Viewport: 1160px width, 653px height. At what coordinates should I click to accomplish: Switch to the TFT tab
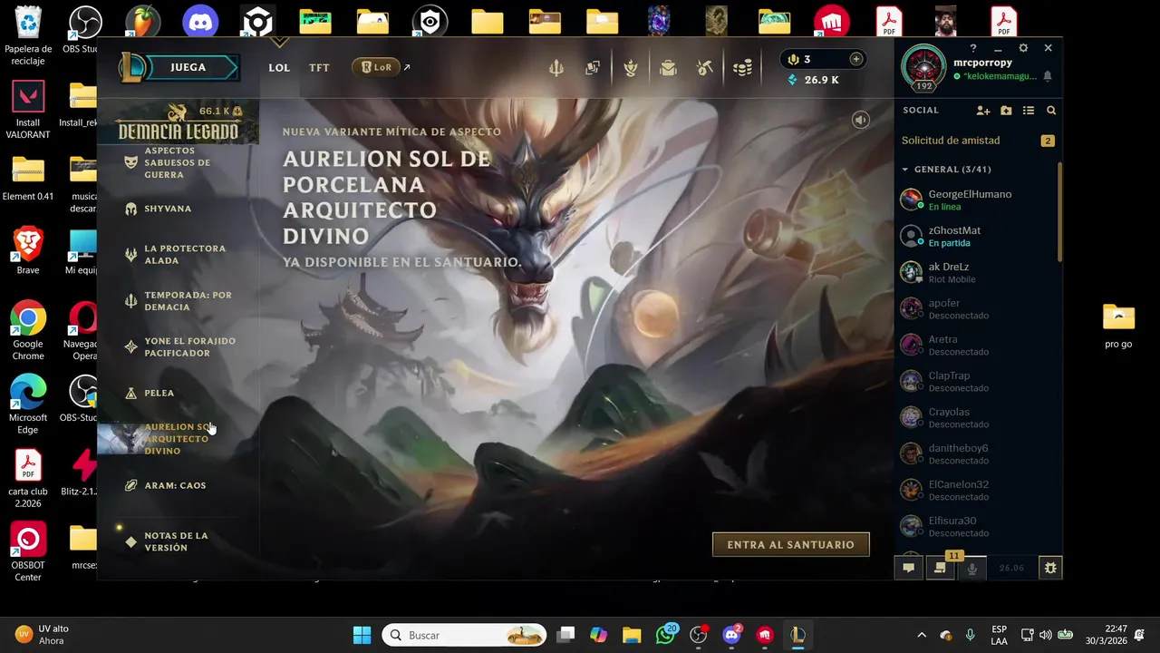pos(319,67)
